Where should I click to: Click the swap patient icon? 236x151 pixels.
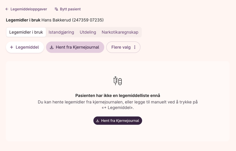point(56,9)
